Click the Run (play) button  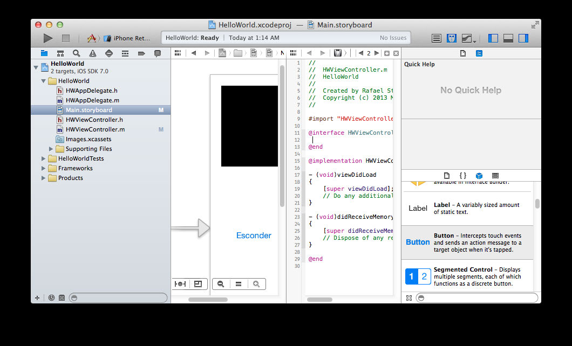pyautogui.click(x=48, y=38)
